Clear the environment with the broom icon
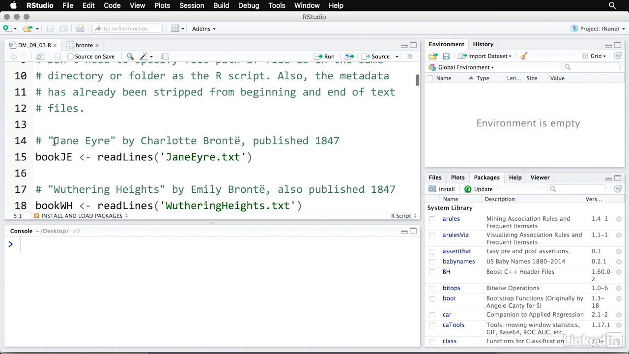The width and height of the screenshot is (629, 354). click(524, 56)
